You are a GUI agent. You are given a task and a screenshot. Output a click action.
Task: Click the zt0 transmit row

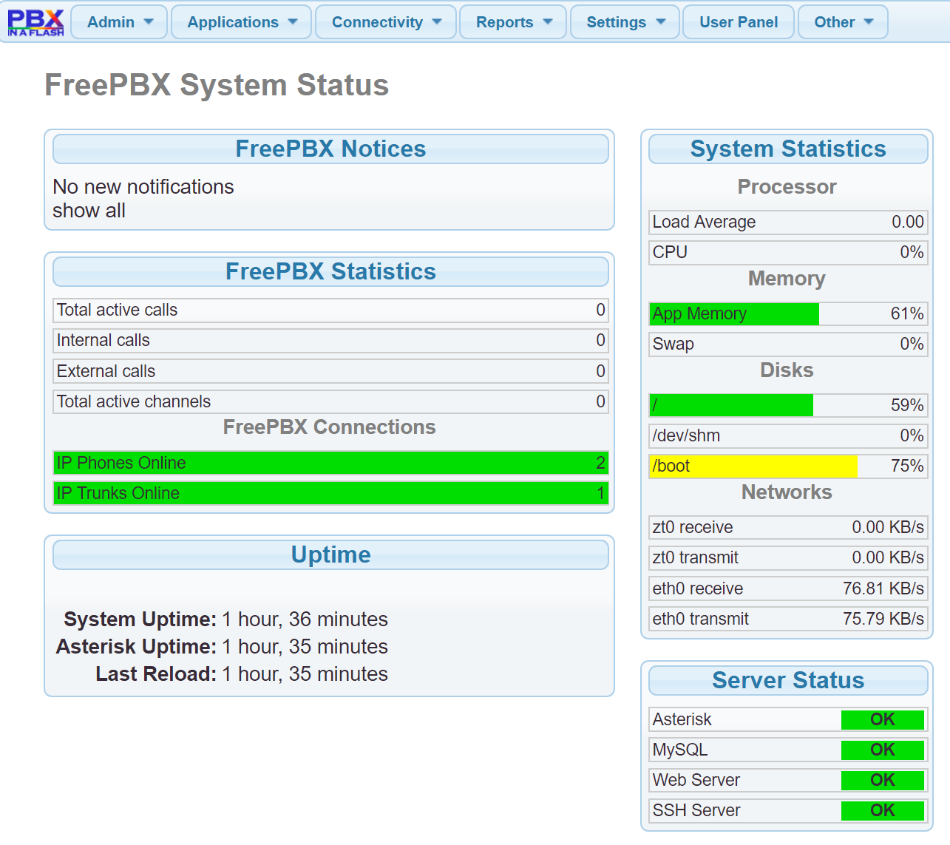click(x=788, y=558)
